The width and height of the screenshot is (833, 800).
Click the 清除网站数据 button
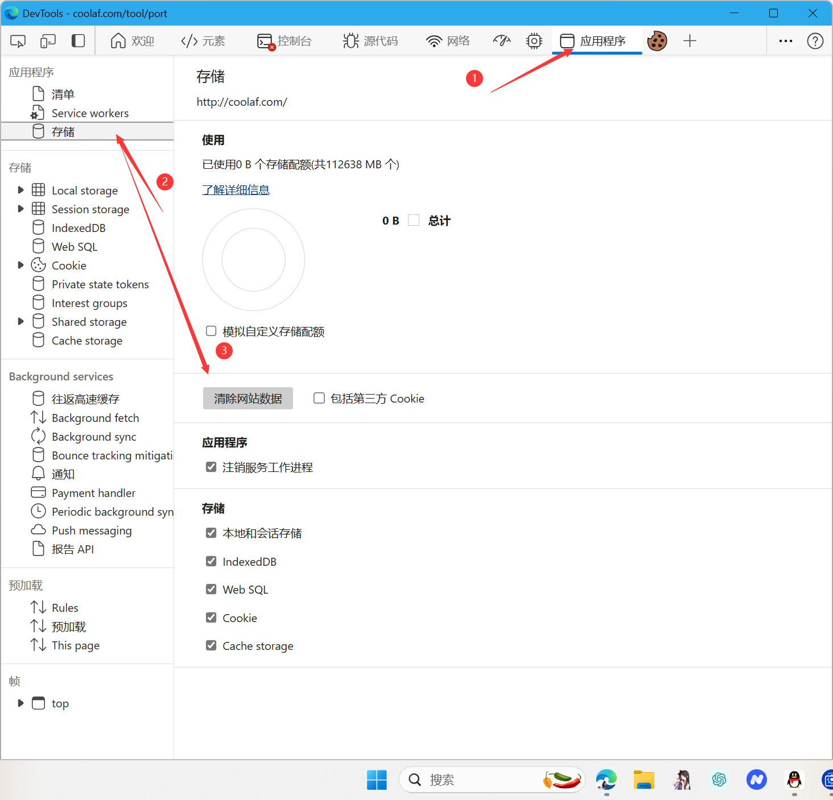(x=248, y=399)
